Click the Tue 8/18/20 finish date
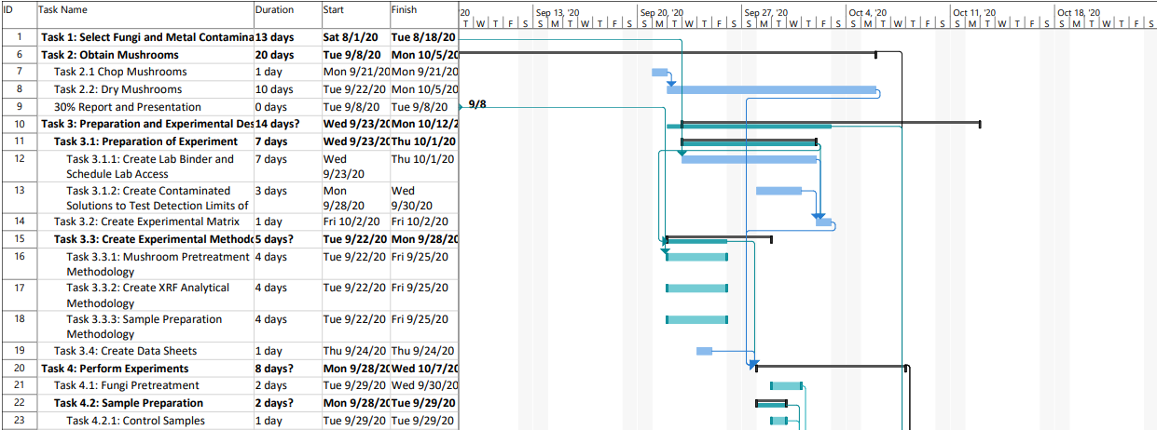The image size is (1157, 430). (x=423, y=37)
